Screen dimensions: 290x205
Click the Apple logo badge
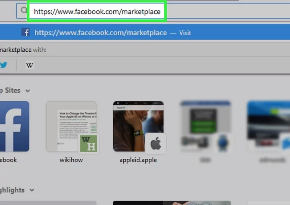point(156,144)
